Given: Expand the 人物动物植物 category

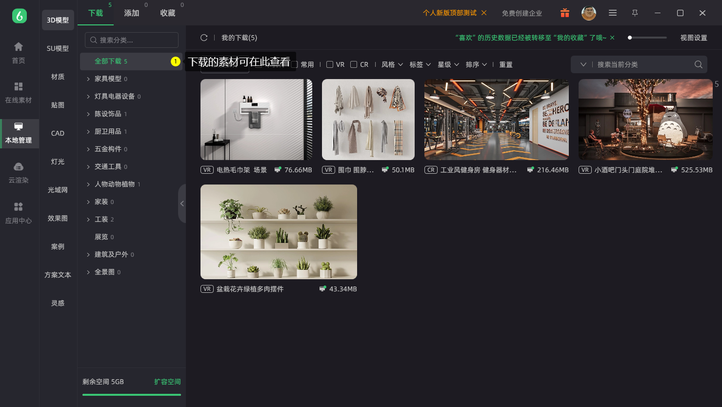Looking at the screenshot, I should tap(88, 184).
